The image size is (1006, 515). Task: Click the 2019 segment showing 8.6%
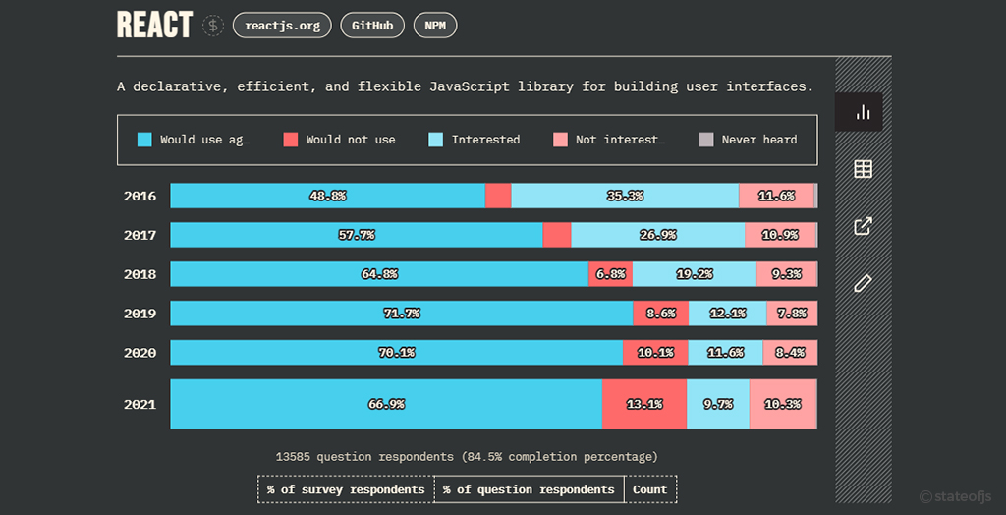click(x=661, y=314)
